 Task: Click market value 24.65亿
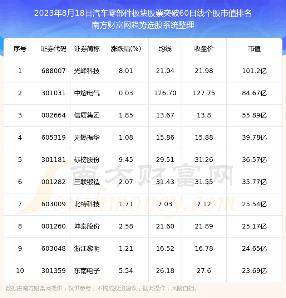tap(254, 249)
